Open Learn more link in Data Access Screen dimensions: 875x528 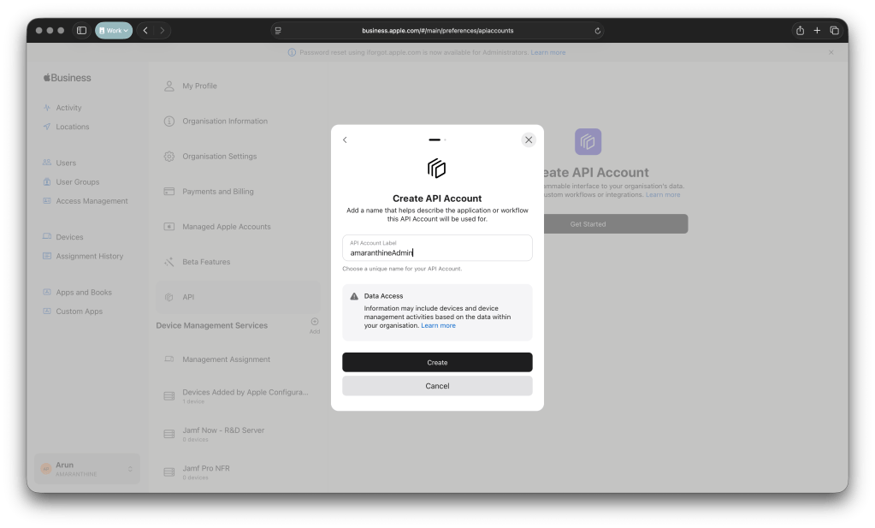click(438, 326)
